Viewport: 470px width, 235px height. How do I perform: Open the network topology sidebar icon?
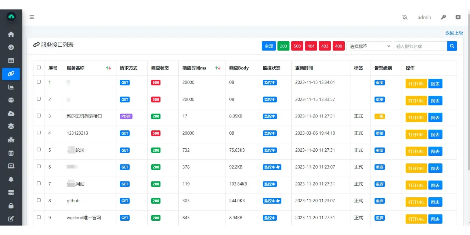click(x=11, y=140)
